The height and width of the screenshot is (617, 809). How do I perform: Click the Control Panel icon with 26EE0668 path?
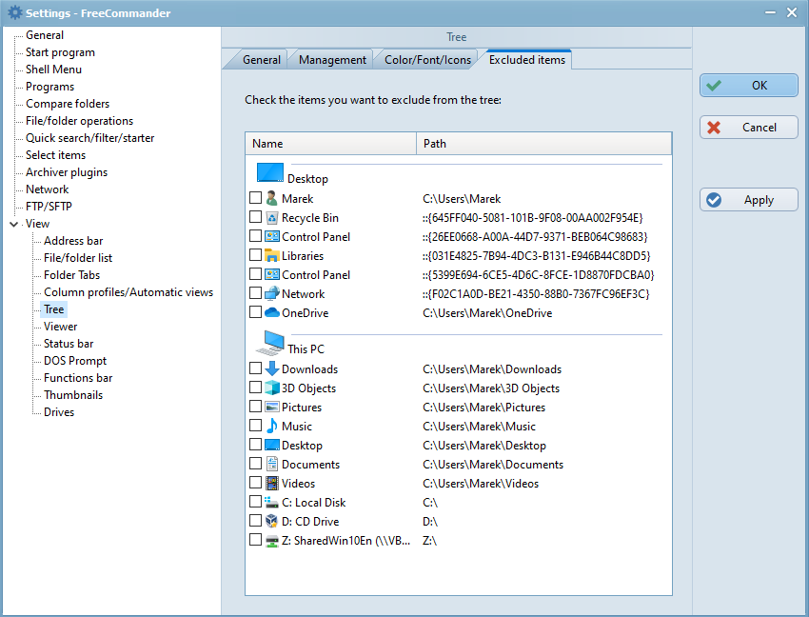pyautogui.click(x=272, y=236)
